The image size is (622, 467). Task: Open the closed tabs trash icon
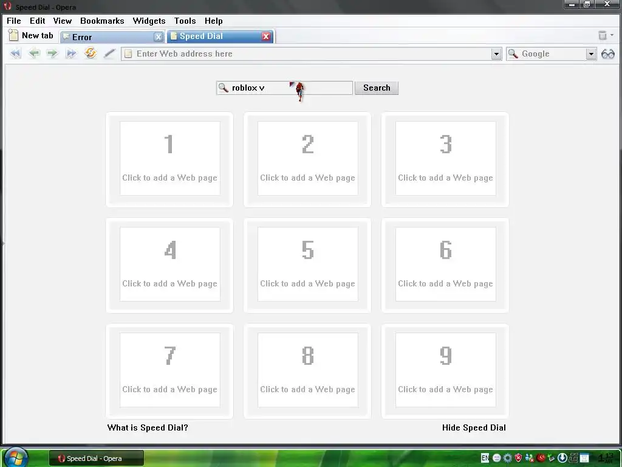602,36
